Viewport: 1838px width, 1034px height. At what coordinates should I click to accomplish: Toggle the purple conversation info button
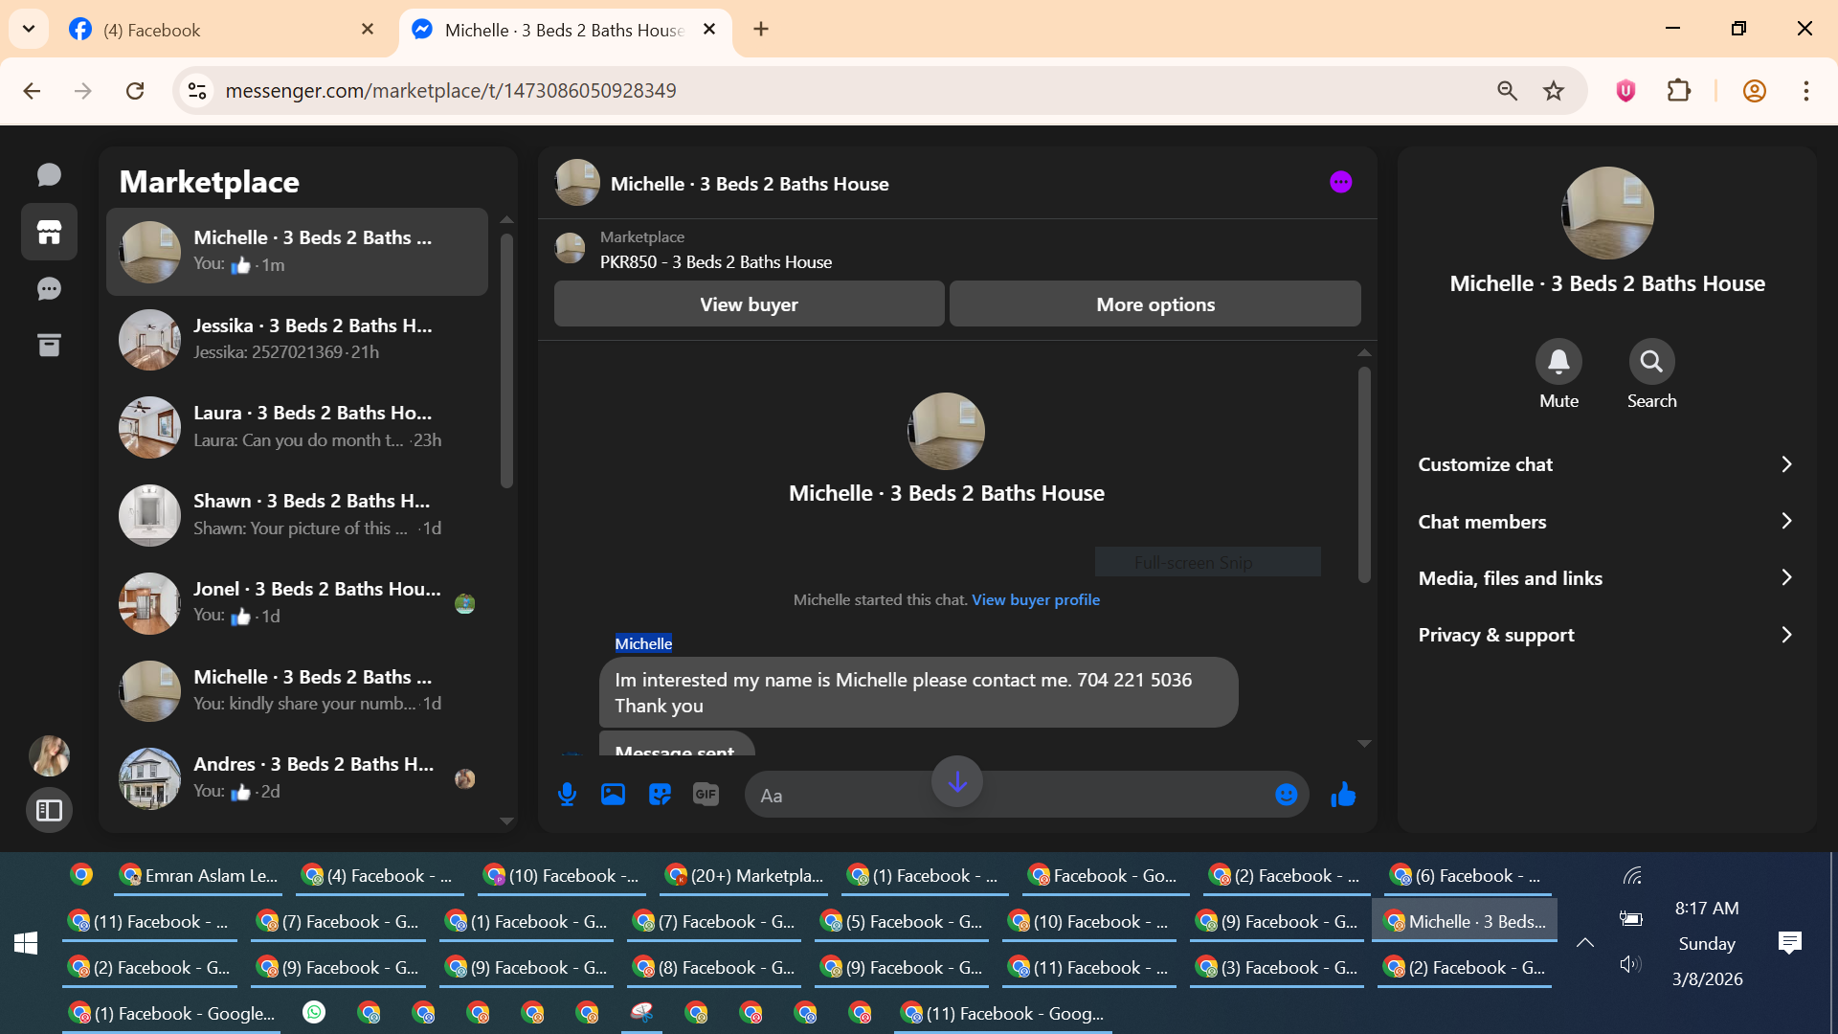[1340, 182]
